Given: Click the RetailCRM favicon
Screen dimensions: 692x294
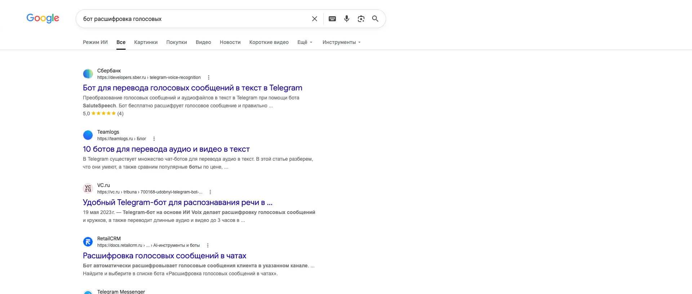Looking at the screenshot, I should (x=88, y=242).
